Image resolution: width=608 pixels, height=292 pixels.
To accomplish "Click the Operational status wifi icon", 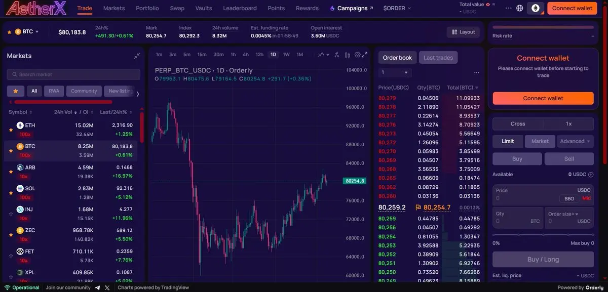I will click(7, 287).
